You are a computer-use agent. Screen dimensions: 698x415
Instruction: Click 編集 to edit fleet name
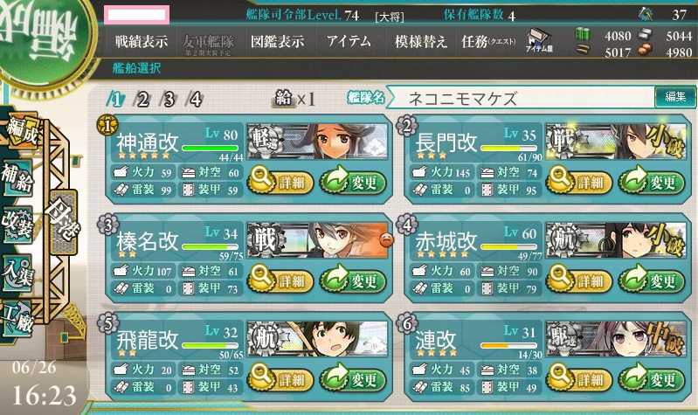(675, 97)
